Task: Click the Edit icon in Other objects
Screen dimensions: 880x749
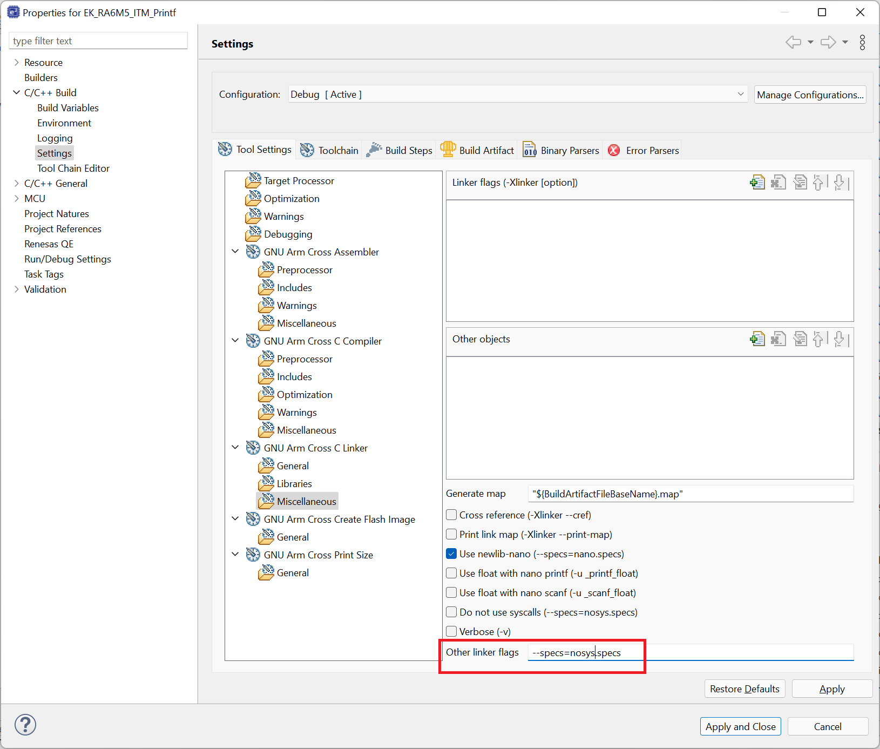Action: click(x=800, y=339)
